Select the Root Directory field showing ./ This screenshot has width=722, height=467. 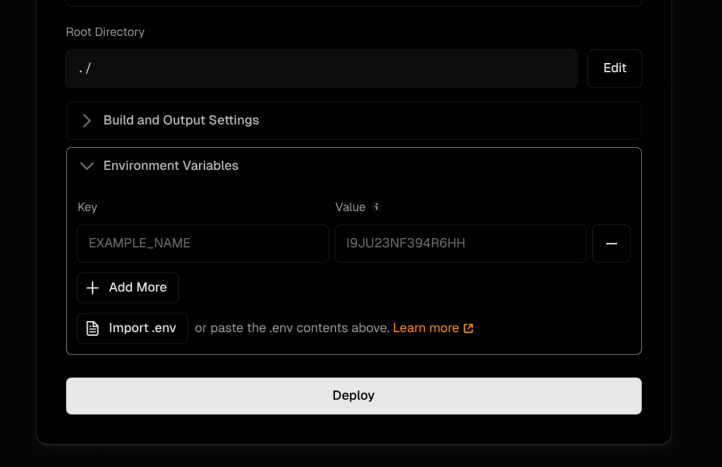pos(321,68)
